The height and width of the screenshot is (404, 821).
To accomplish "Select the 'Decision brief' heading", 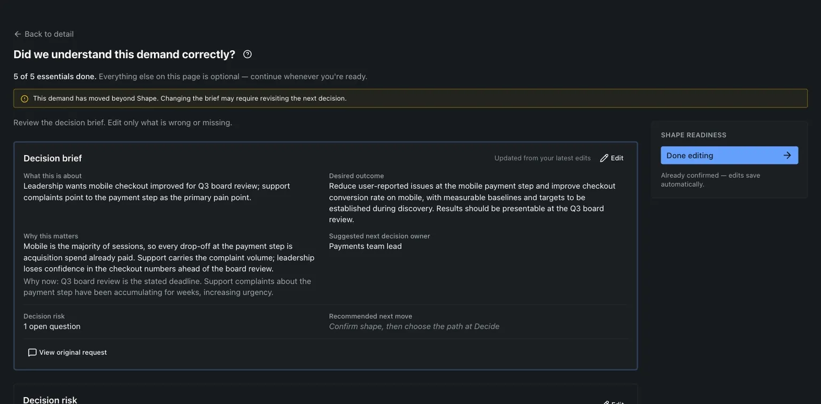I will [53, 159].
